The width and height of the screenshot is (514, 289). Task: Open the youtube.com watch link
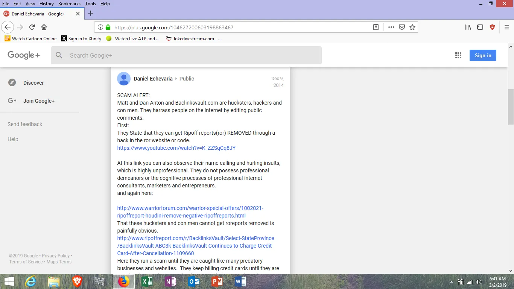(x=176, y=148)
